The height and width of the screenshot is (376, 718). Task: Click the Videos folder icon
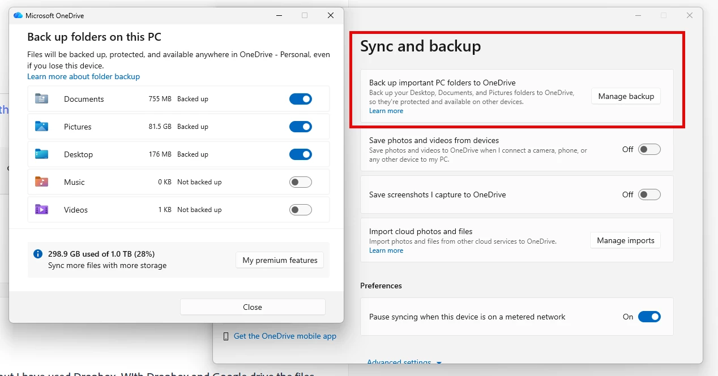[41, 210]
